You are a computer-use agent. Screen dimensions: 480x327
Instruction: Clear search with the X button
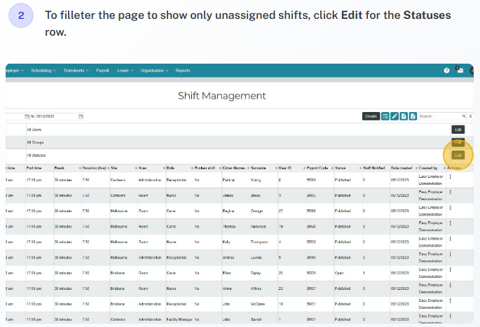tap(470, 116)
